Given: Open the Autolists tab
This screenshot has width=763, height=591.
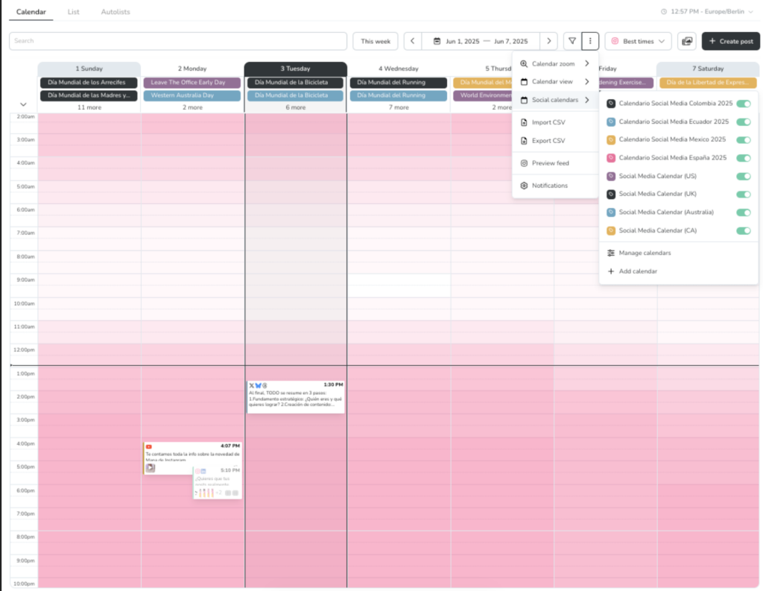Looking at the screenshot, I should tap(115, 12).
